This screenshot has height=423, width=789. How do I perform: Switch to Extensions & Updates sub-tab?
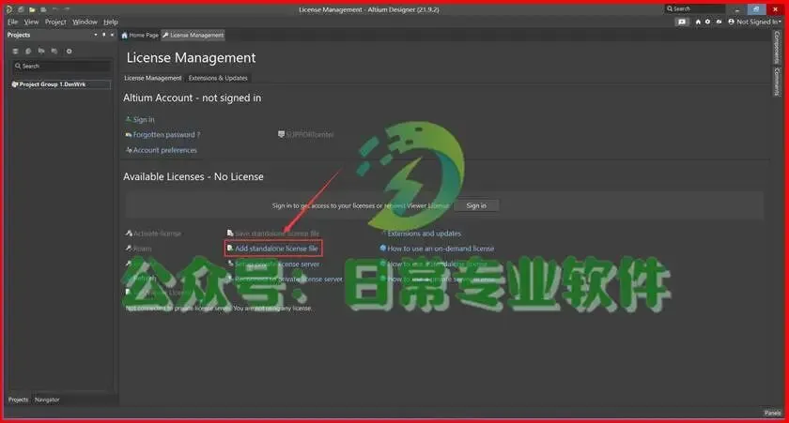[x=218, y=78]
